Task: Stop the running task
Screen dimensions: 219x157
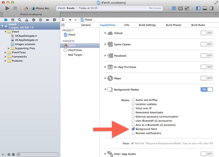Action: click(15, 8)
